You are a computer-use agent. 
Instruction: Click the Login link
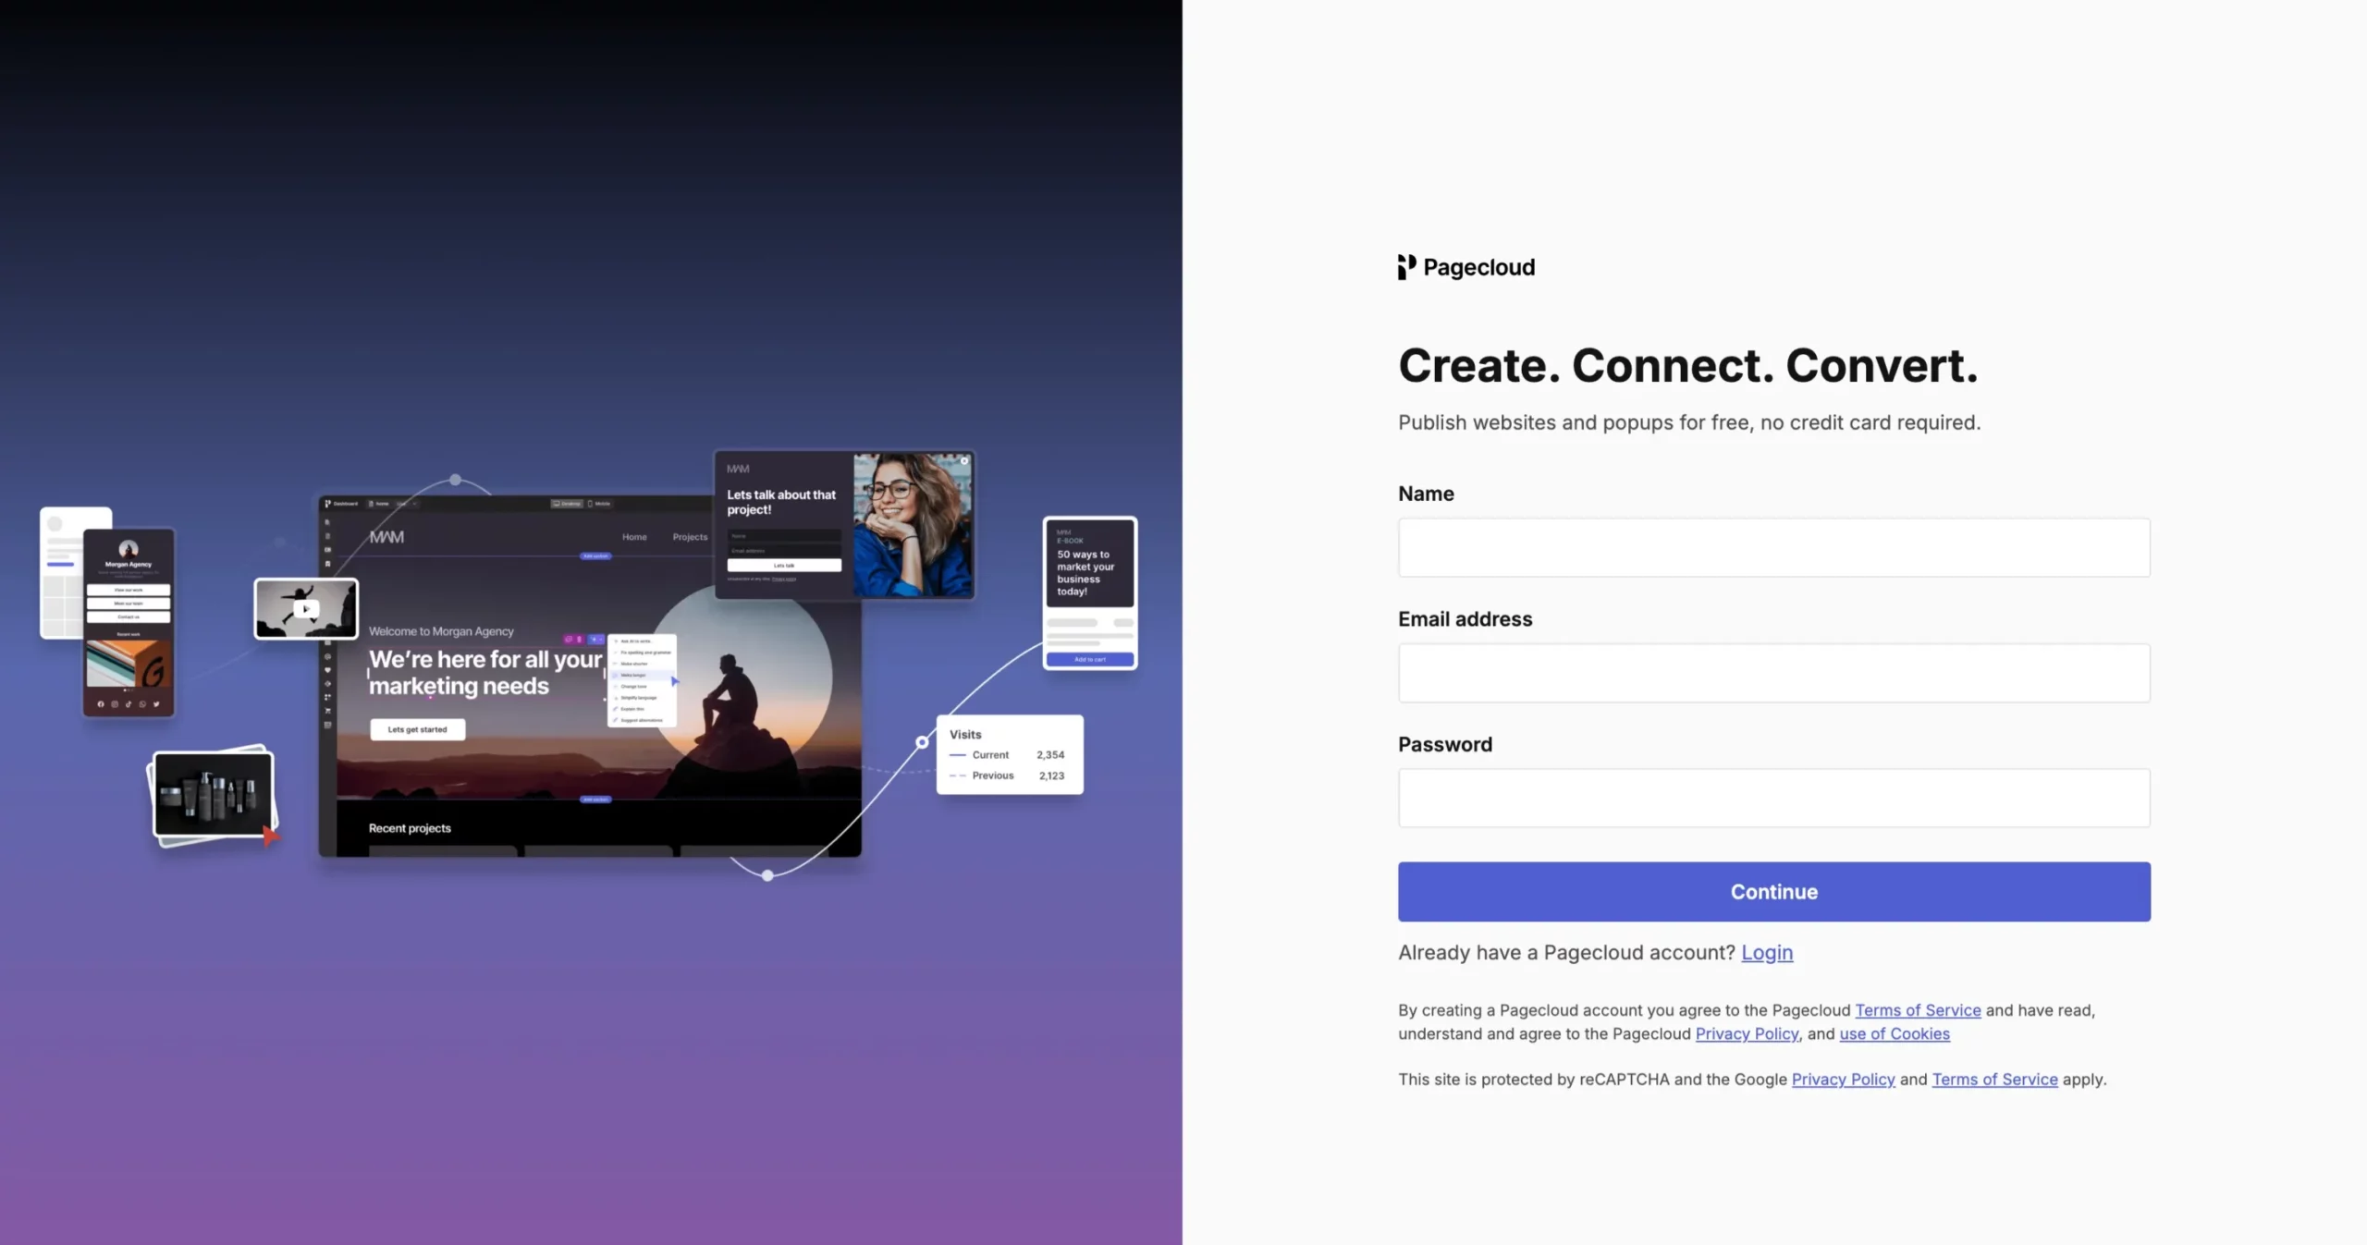tap(1766, 953)
